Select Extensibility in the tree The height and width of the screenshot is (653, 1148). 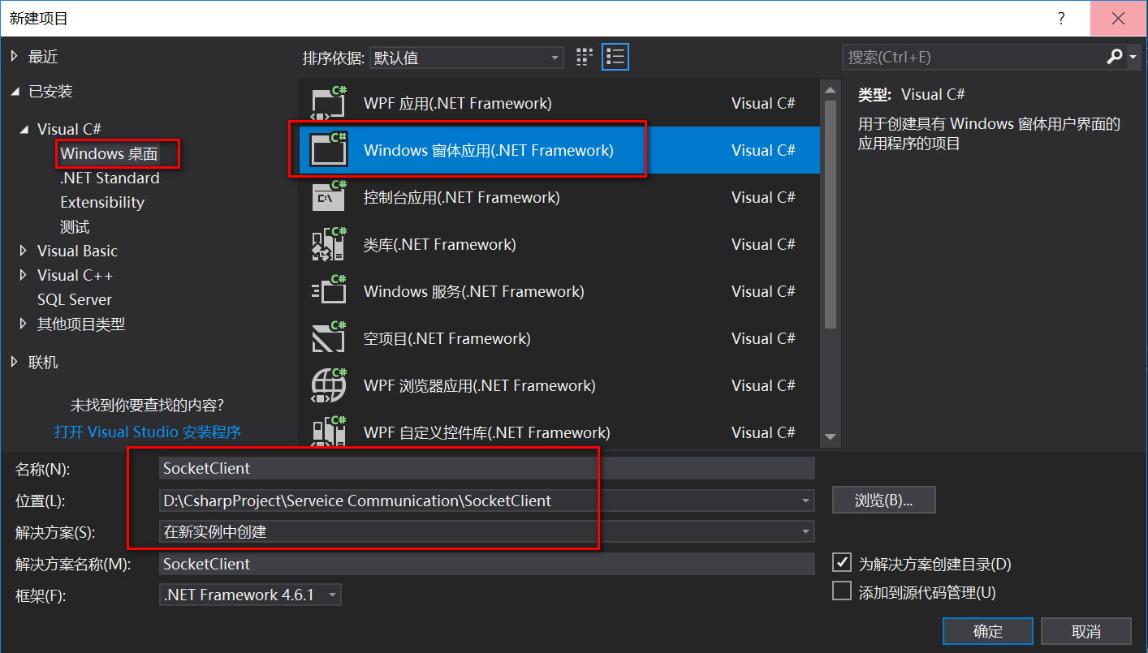(102, 202)
